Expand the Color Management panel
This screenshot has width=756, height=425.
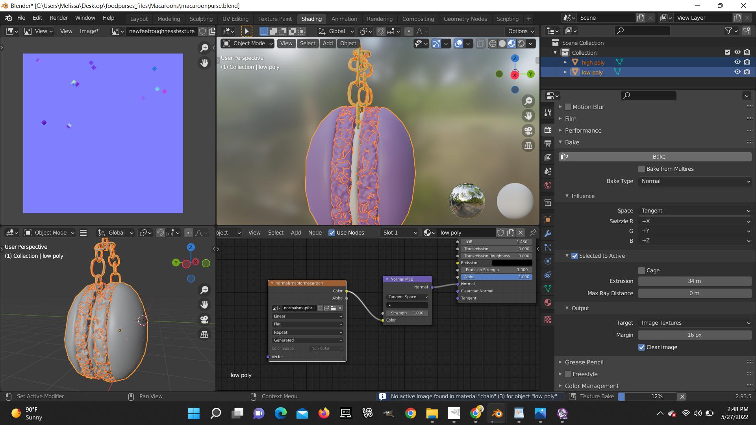591,386
